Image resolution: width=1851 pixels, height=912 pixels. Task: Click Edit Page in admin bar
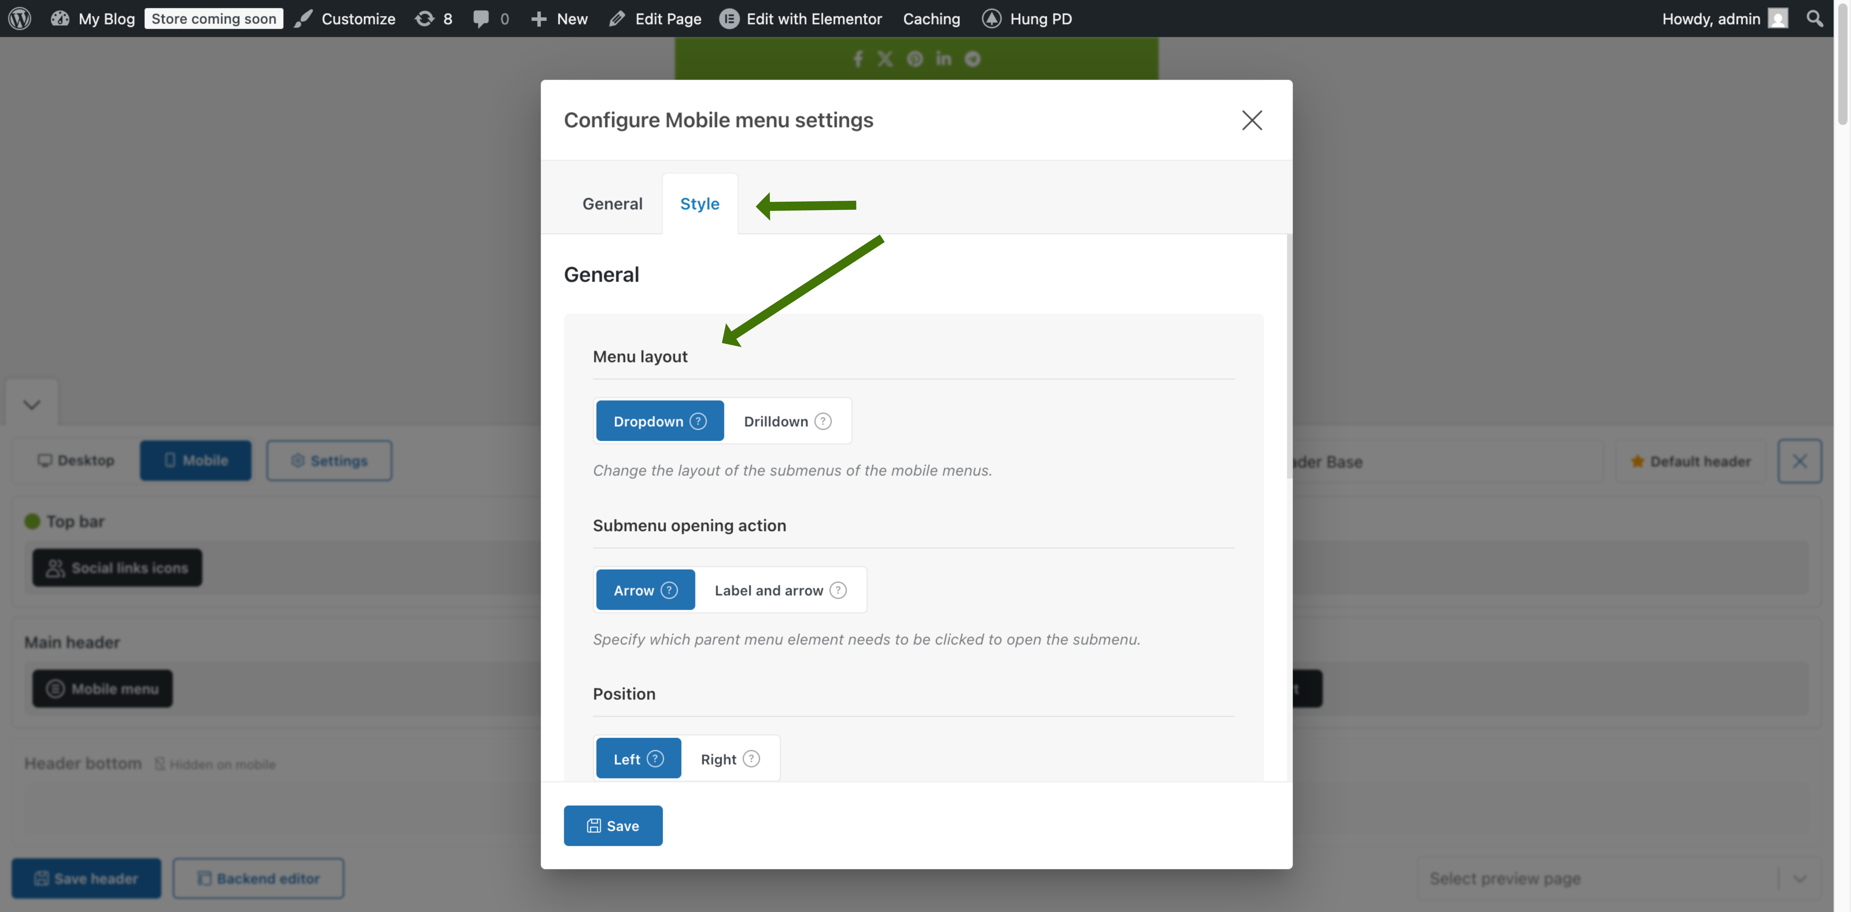(x=655, y=19)
